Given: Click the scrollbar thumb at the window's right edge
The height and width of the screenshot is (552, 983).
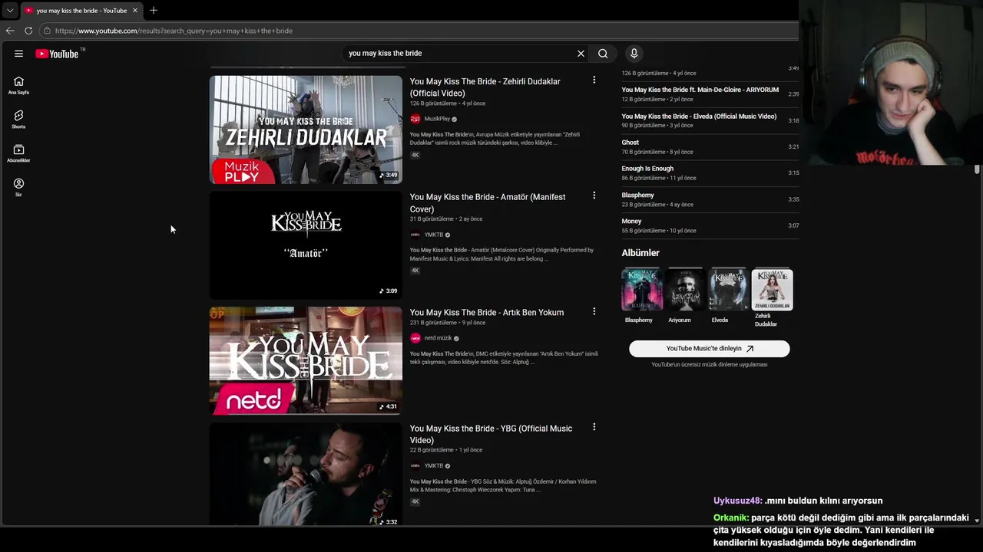Looking at the screenshot, I should coord(977,169).
